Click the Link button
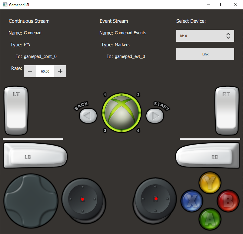The image size is (243, 234). click(205, 54)
